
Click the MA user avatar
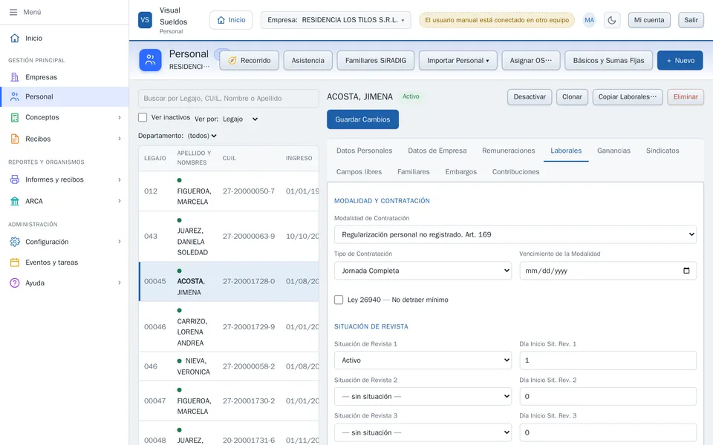coord(589,20)
